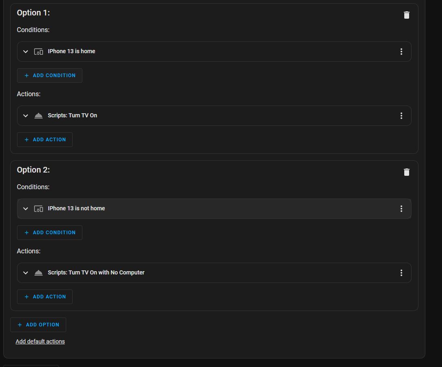Open the three-dot menu for 'iPhone 13 is not home'

(401, 209)
